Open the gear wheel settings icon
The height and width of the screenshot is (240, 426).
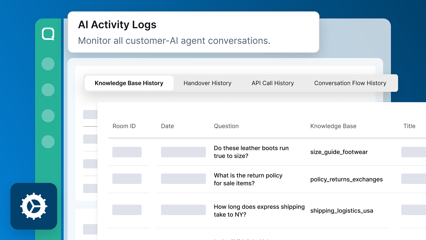click(x=34, y=206)
